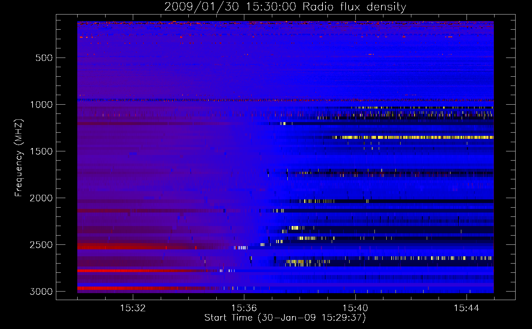
Task: Click the 500 frequency tick label
Action: (44, 58)
